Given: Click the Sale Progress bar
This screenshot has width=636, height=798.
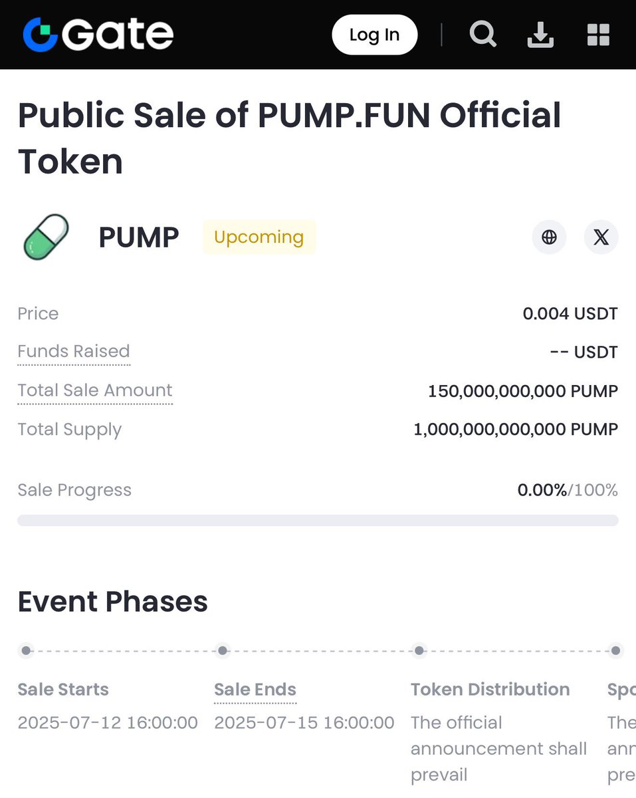Looking at the screenshot, I should point(318,520).
